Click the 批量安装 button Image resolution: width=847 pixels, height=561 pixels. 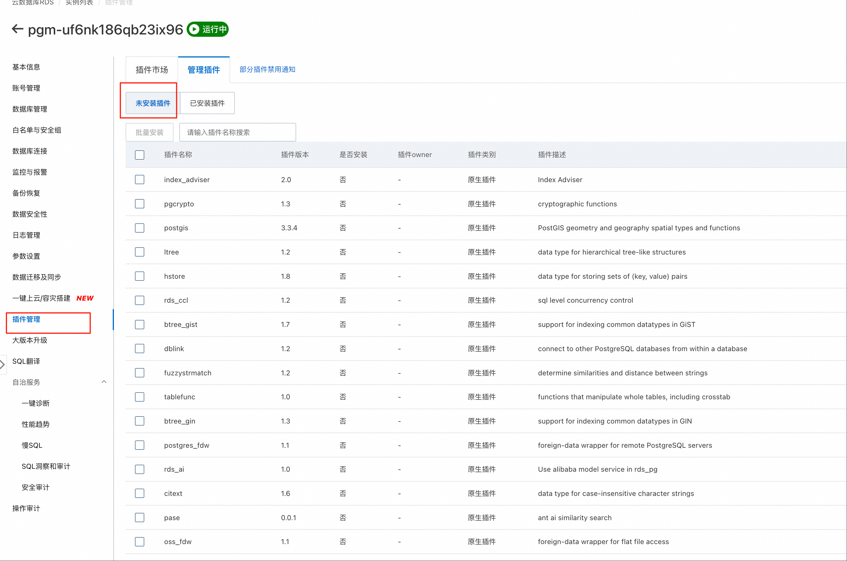(x=149, y=133)
